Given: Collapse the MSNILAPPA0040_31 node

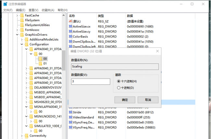Looking at the screenshot, I should tap(26, 107).
